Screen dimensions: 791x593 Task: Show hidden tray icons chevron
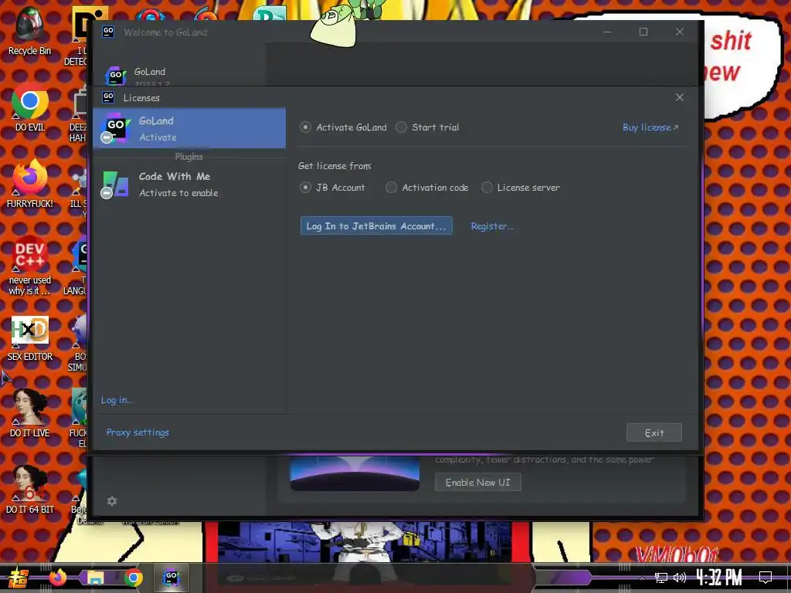pyautogui.click(x=642, y=578)
